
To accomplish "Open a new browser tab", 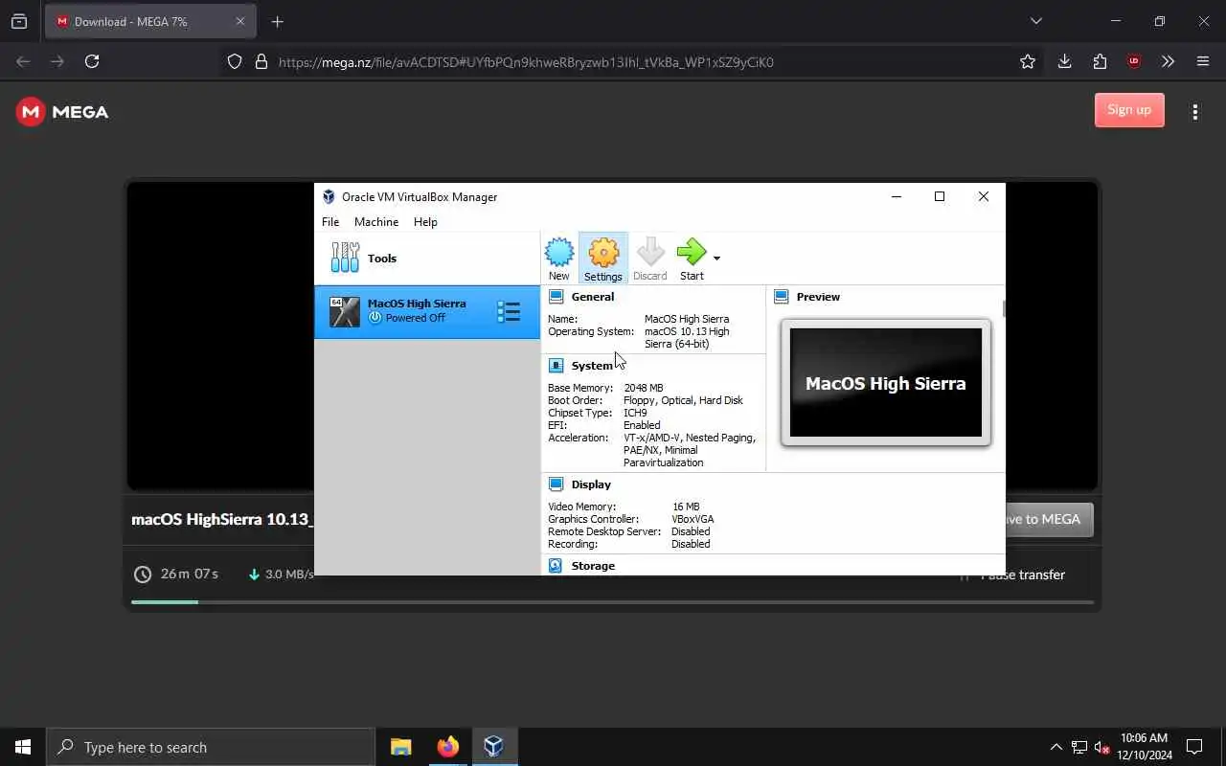I will [278, 21].
